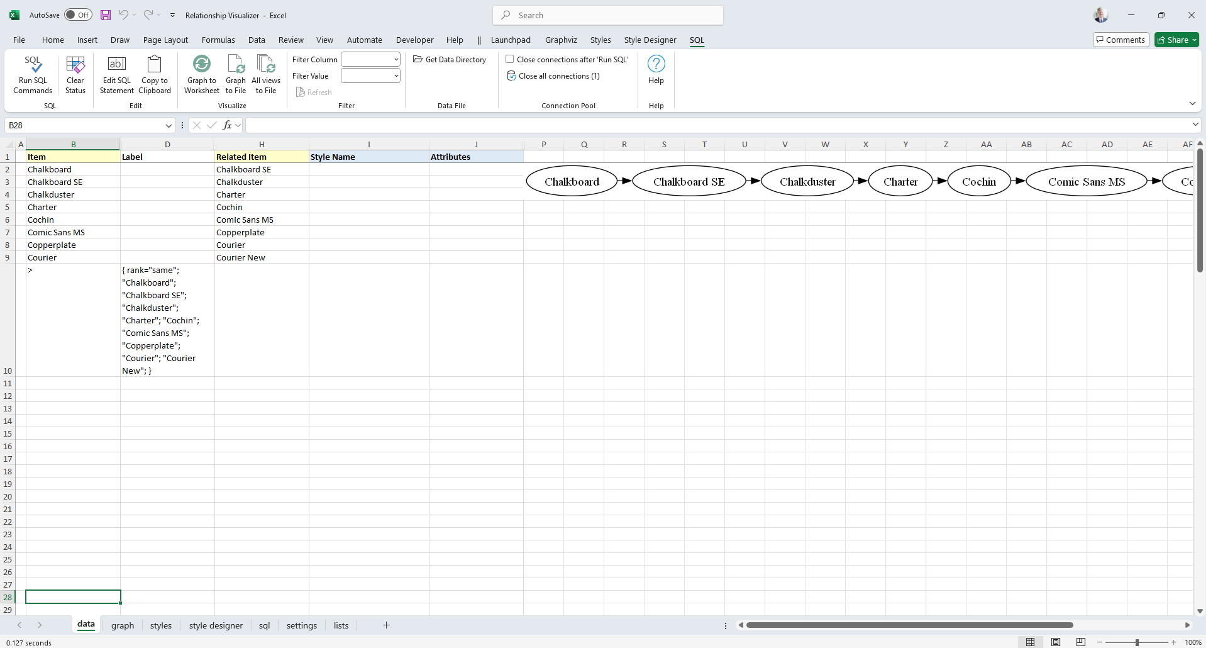Click the vertical scrollbar thumb
This screenshot has height=648, width=1206.
tap(1200, 210)
